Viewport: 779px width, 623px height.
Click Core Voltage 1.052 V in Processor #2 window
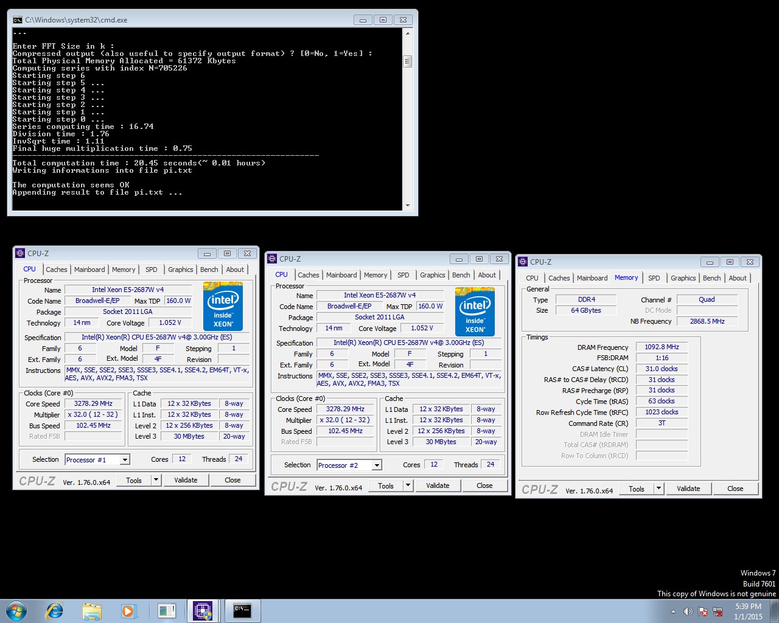pos(422,328)
